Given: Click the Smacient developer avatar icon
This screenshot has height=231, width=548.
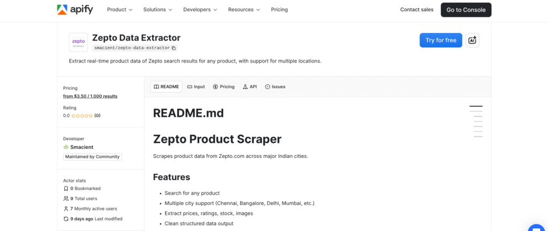Looking at the screenshot, I should (x=66, y=147).
